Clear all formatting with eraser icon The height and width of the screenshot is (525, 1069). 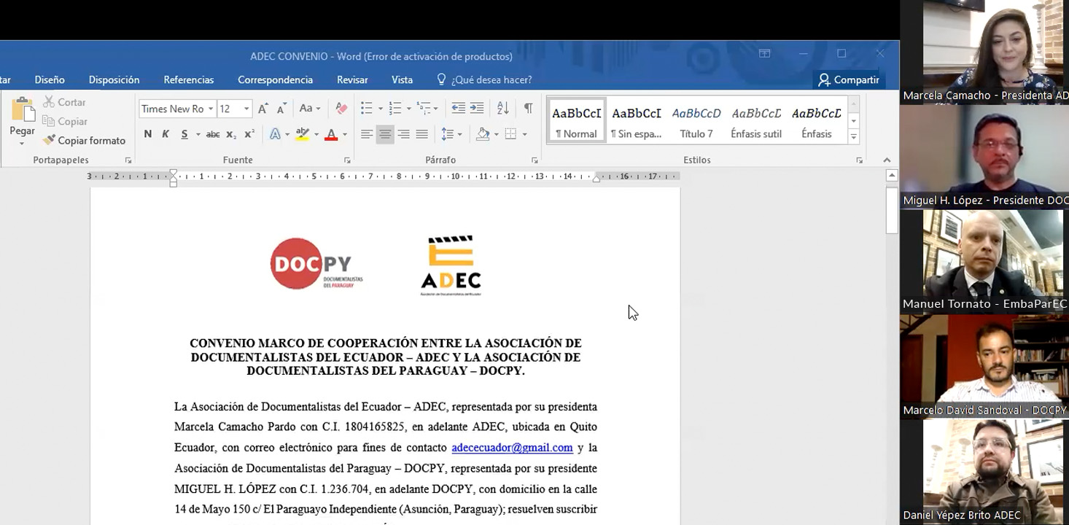pyautogui.click(x=341, y=109)
